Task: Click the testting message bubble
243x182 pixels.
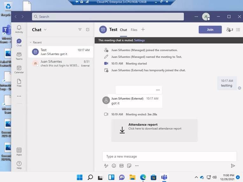Action: (x=227, y=83)
